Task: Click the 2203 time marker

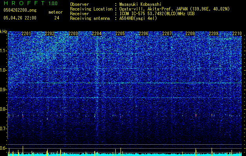Action: 73,34
